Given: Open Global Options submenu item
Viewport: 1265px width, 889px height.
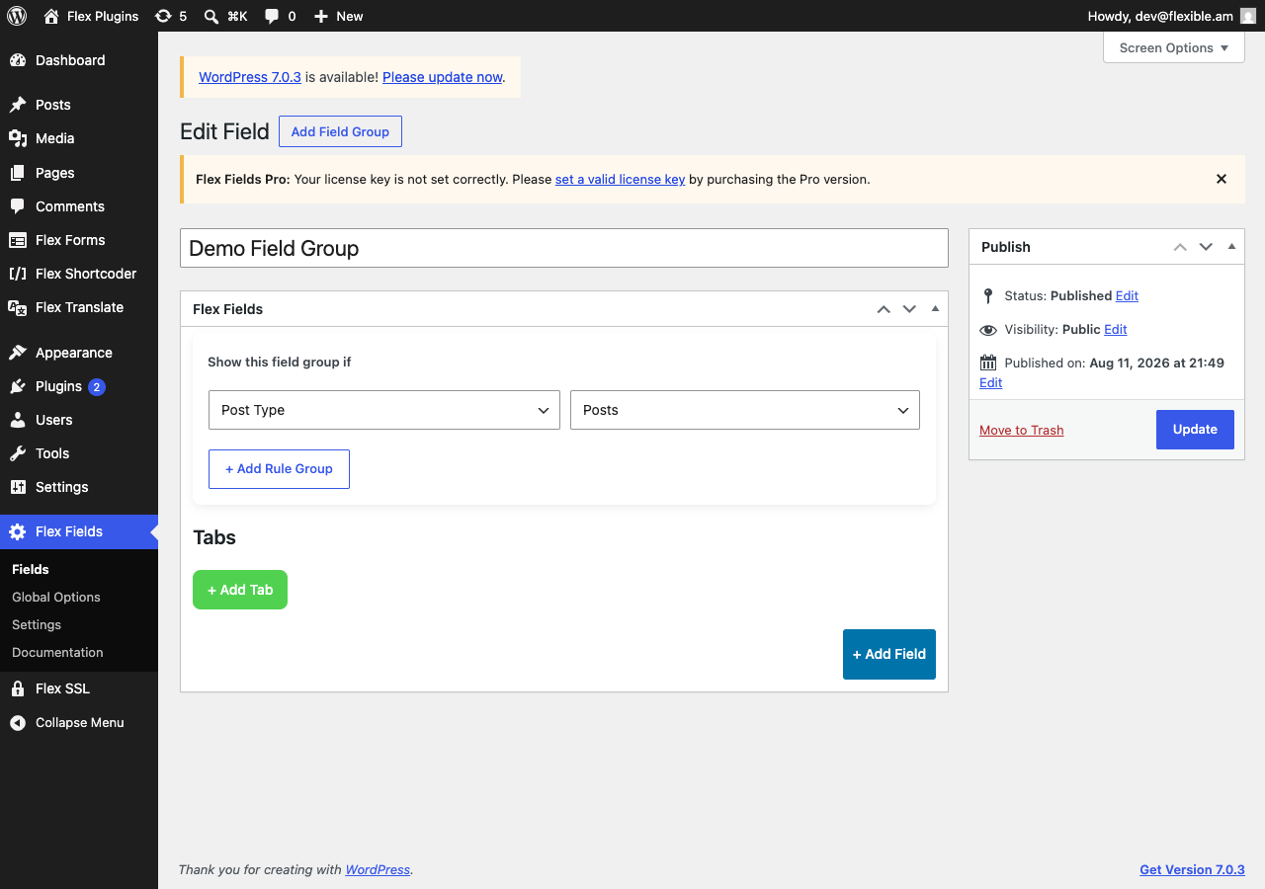Looking at the screenshot, I should click(x=56, y=597).
